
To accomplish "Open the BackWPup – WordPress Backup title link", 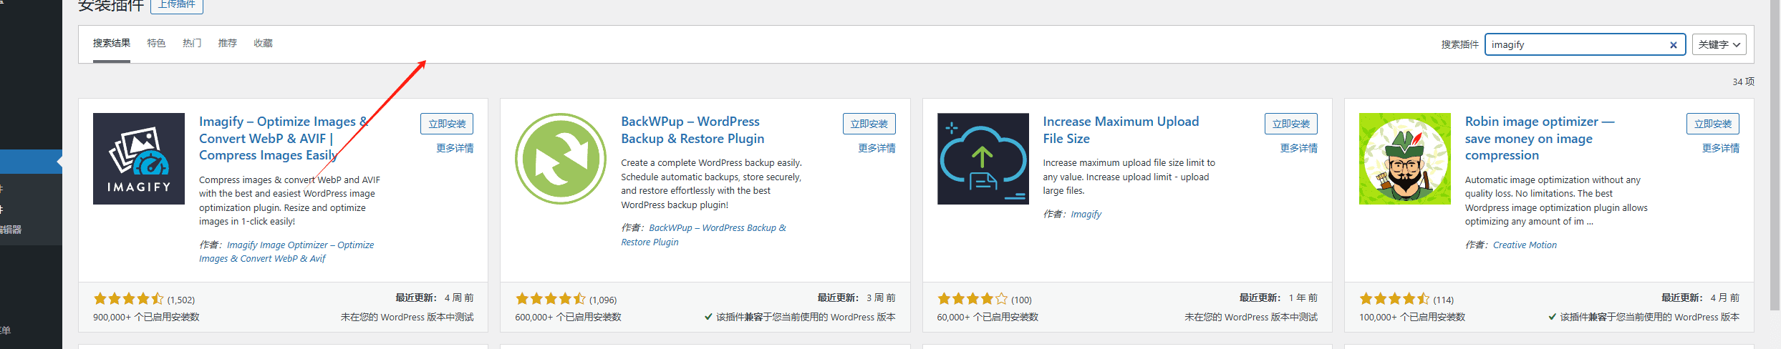I will click(692, 130).
